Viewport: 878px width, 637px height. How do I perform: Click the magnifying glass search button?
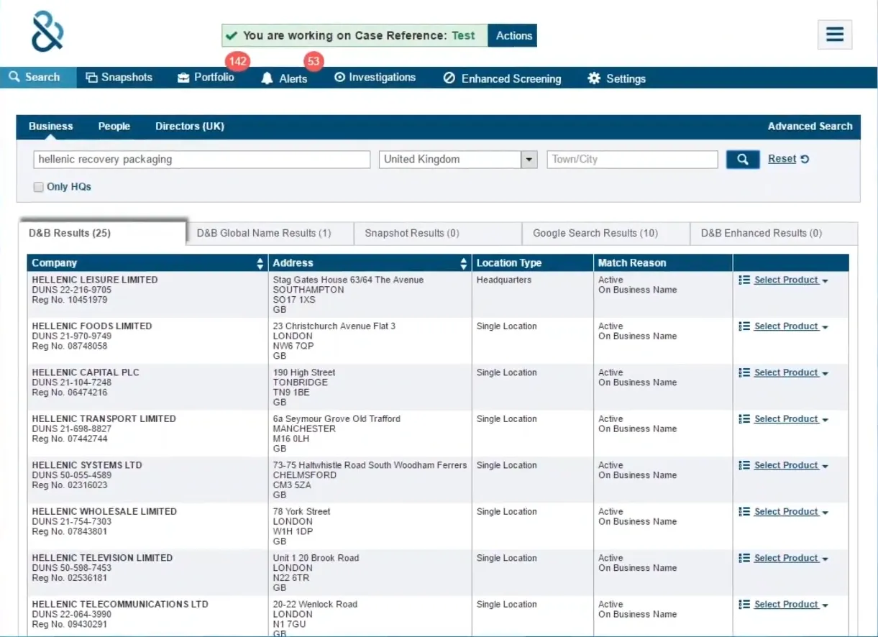click(742, 160)
